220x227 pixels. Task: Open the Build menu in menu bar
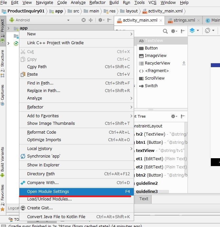114,3
